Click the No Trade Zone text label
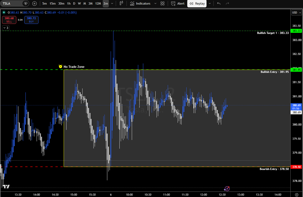 coord(74,67)
